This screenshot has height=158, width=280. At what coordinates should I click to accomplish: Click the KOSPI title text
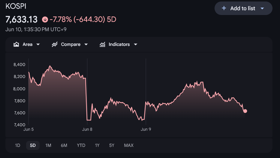[x=16, y=6]
